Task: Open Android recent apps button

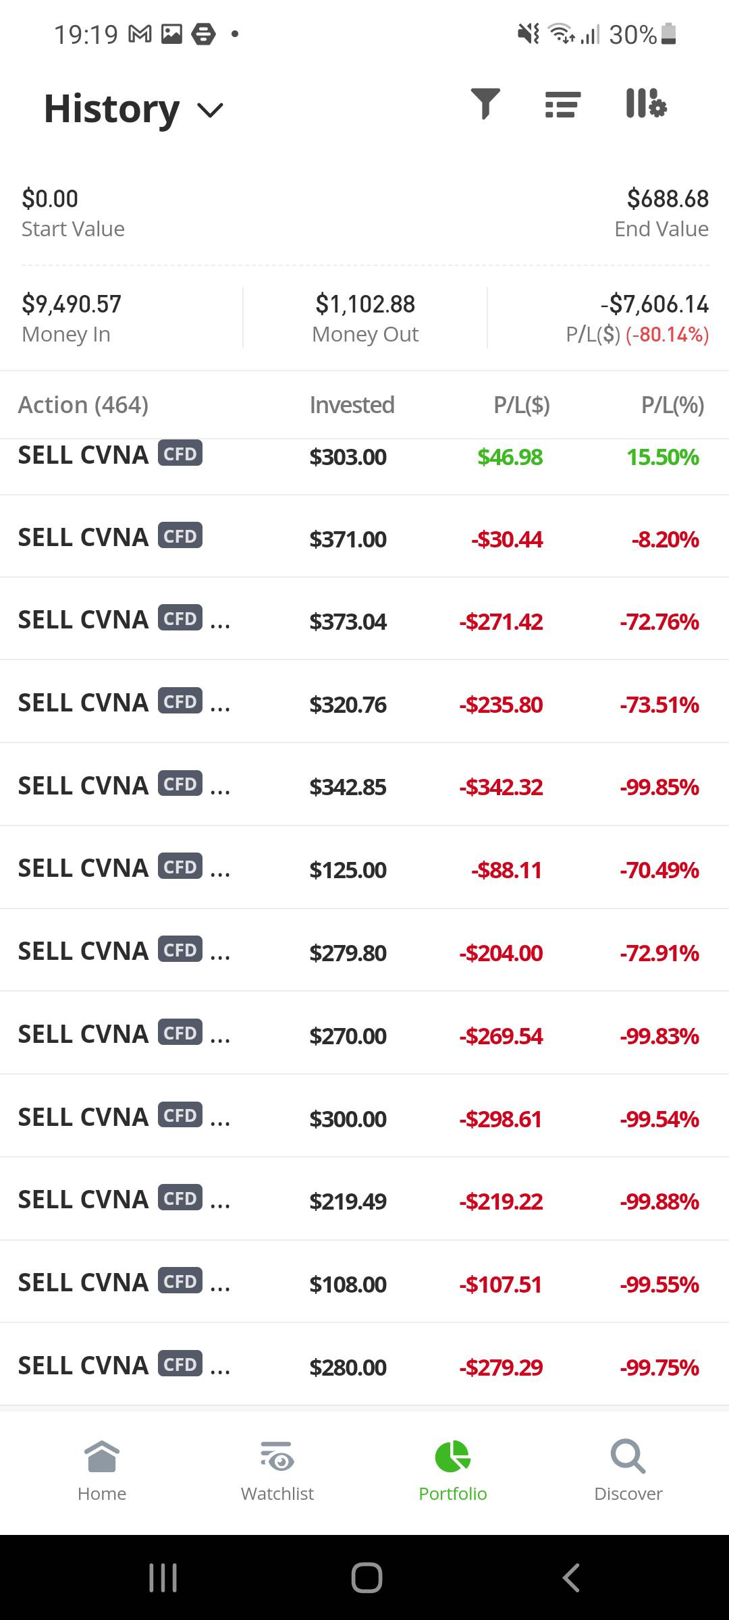Action: pos(163,1577)
